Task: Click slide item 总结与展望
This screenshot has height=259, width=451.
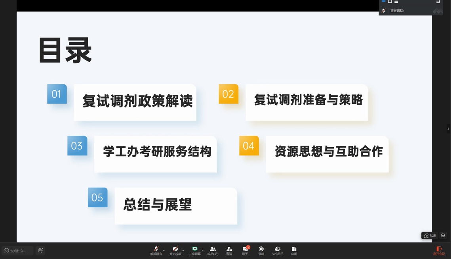Action: 176,206
